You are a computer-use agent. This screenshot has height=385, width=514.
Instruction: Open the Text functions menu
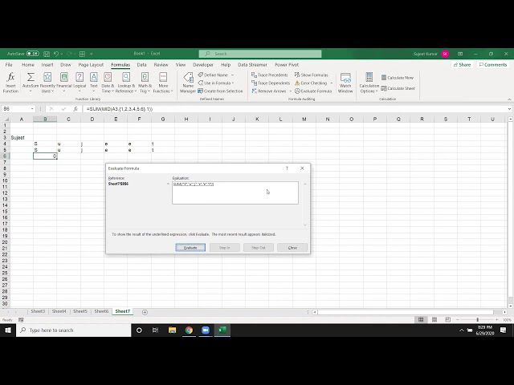click(94, 83)
